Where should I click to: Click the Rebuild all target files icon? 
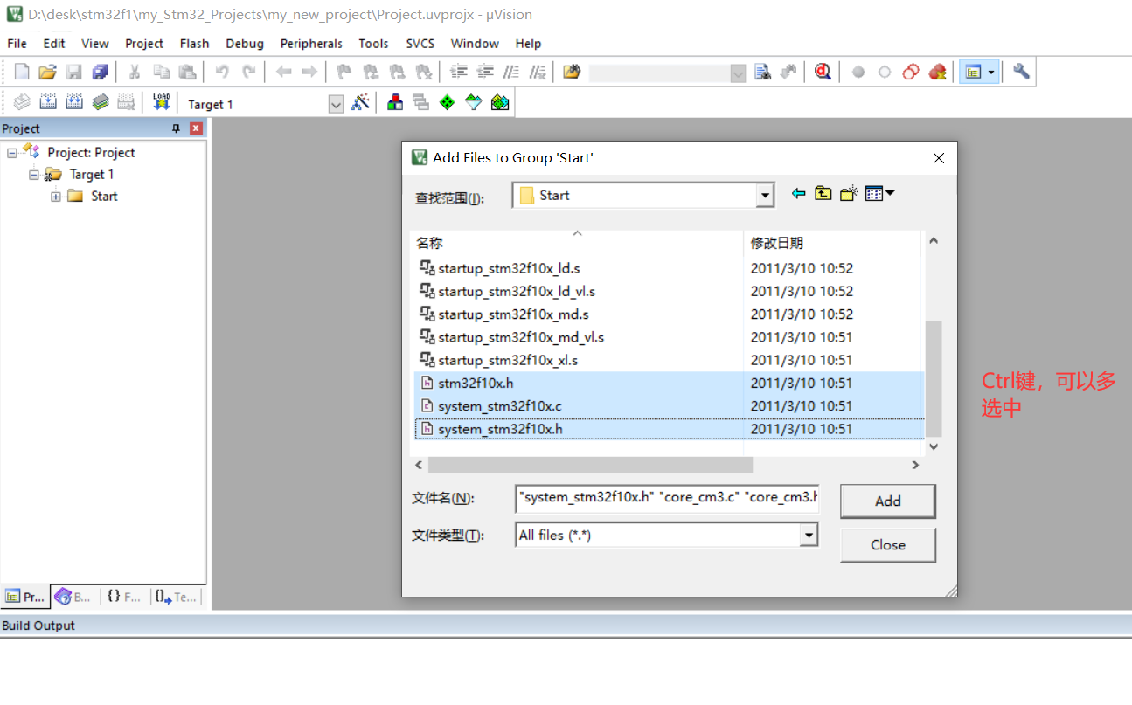pos(74,102)
